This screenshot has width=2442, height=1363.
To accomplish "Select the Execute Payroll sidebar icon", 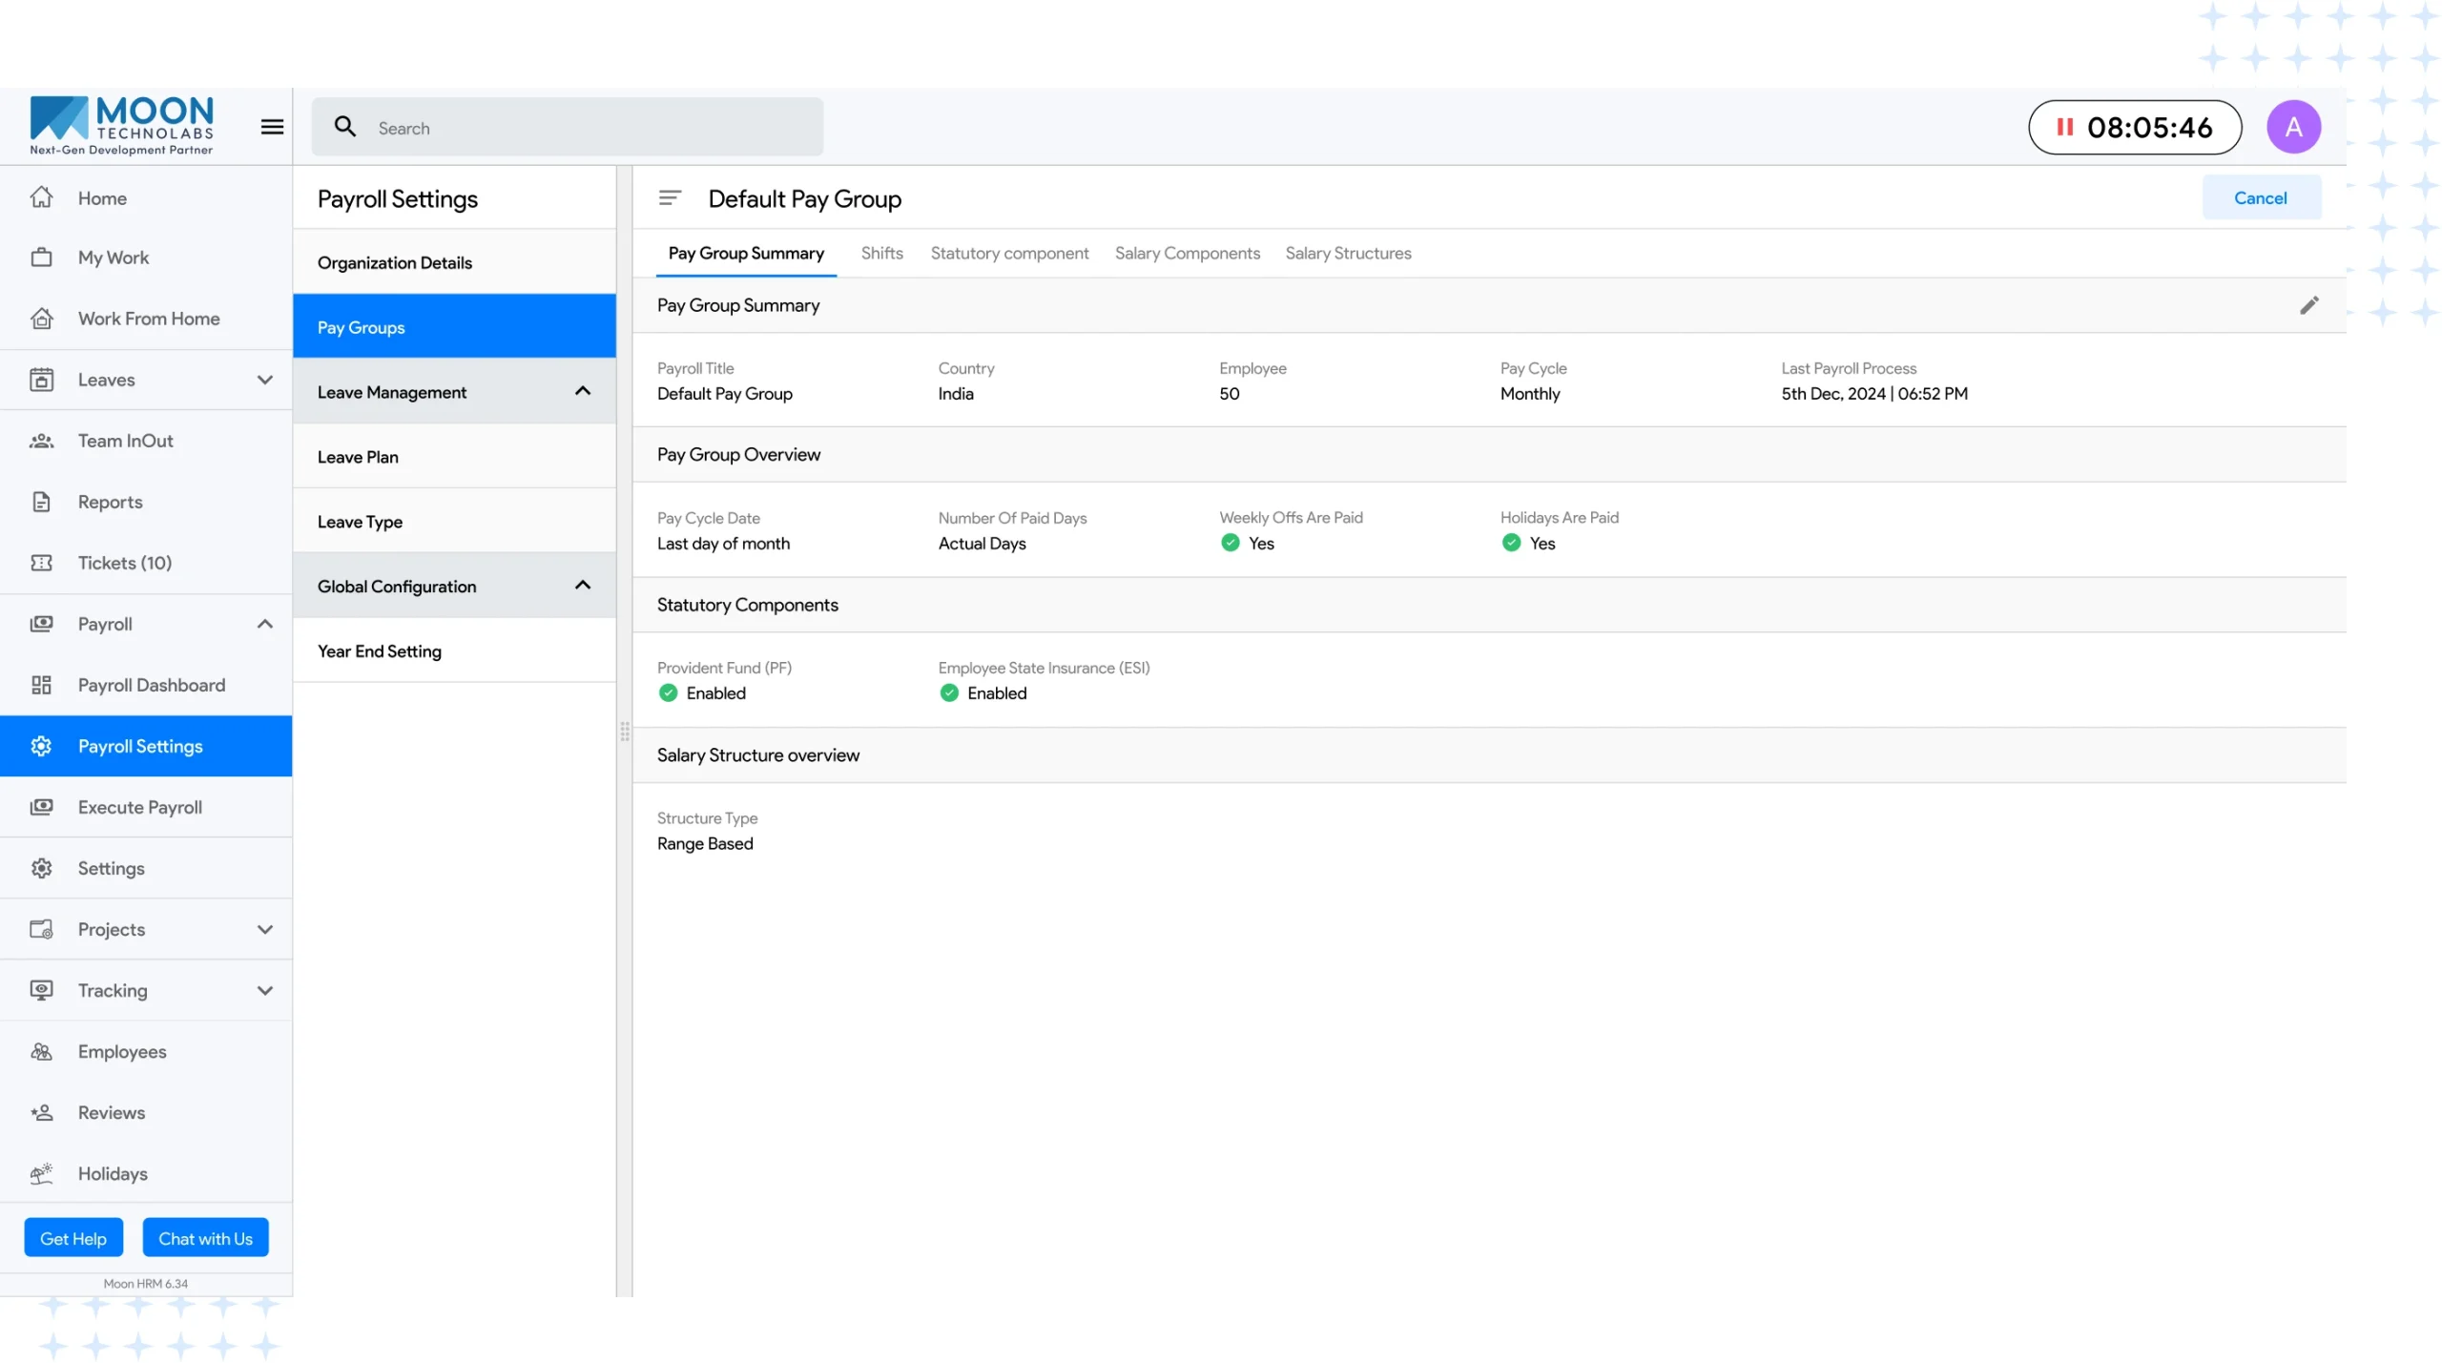I will click(x=43, y=807).
